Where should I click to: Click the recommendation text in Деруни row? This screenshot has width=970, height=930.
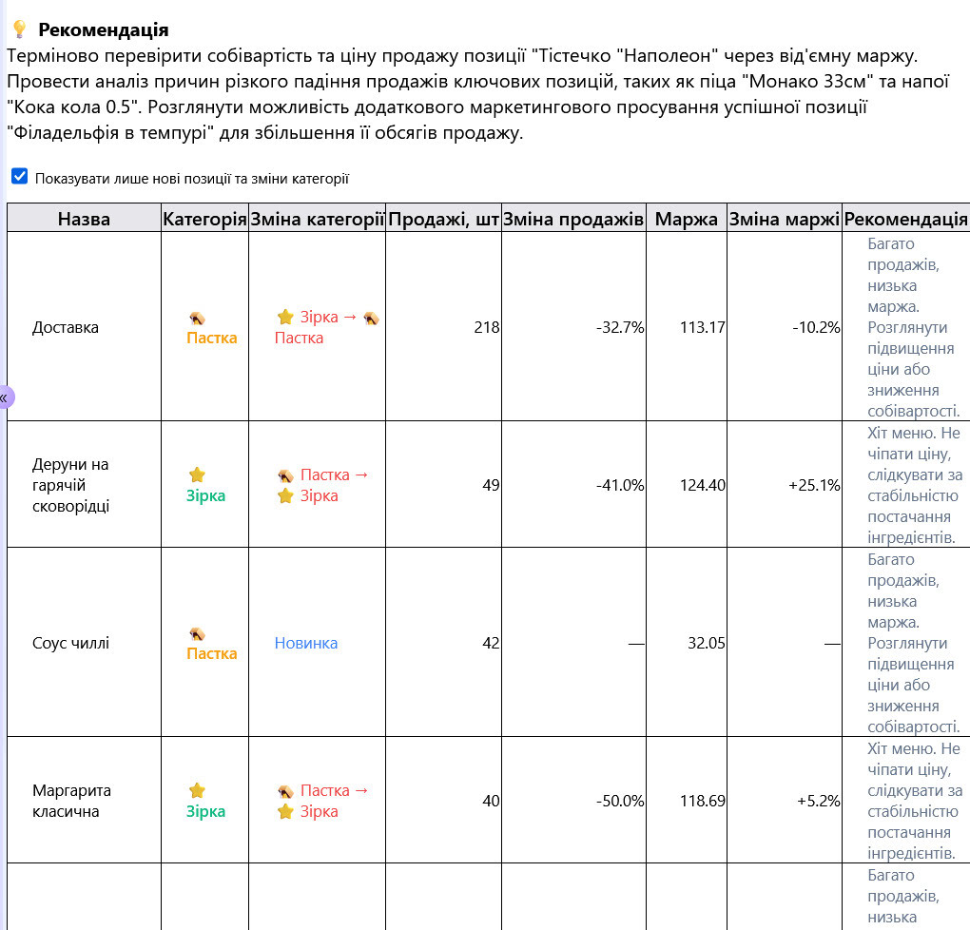pos(915,485)
